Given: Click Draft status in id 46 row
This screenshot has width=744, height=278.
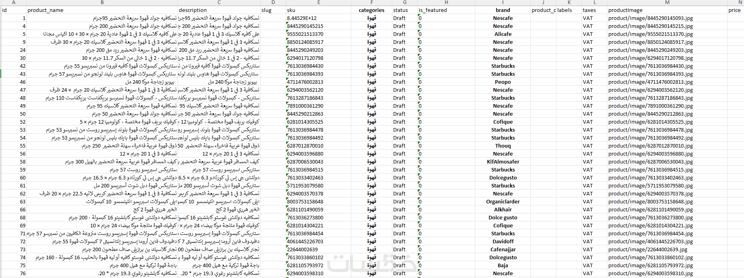Looking at the screenshot, I should coord(405,82).
